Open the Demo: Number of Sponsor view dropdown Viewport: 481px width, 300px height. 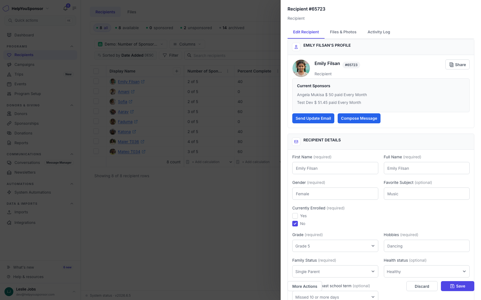(131, 44)
